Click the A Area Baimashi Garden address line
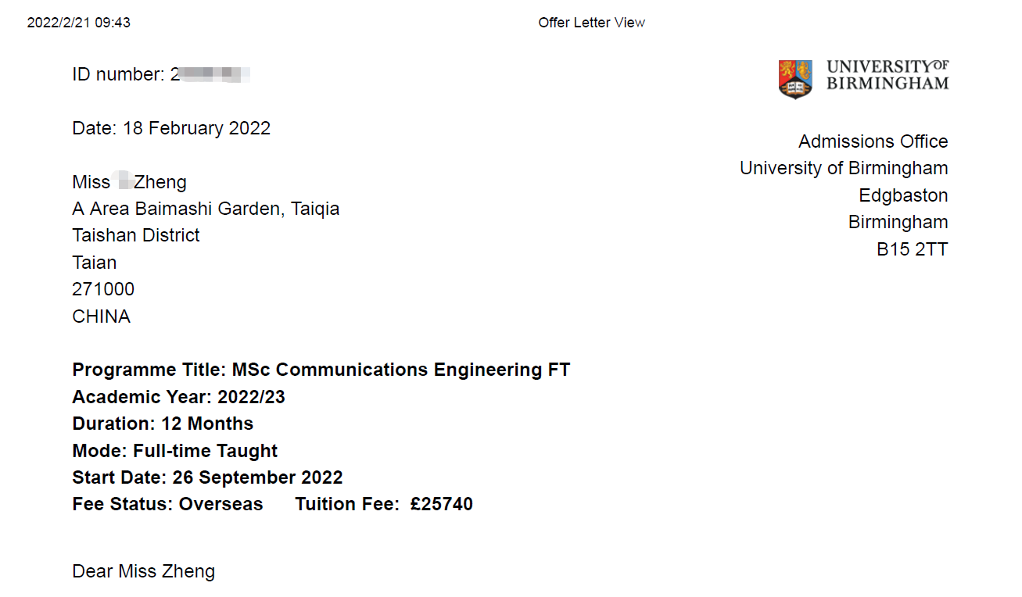Screen dimensions: 1022x597 206,209
